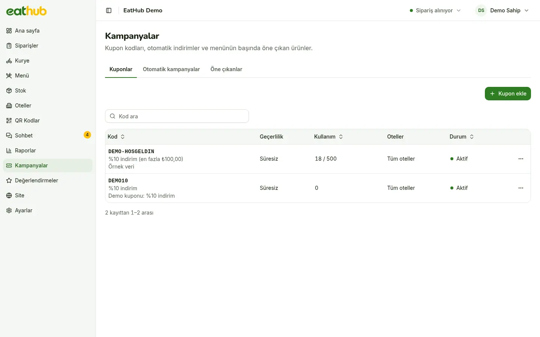Toggle the sidebar collapse icon

(109, 10)
